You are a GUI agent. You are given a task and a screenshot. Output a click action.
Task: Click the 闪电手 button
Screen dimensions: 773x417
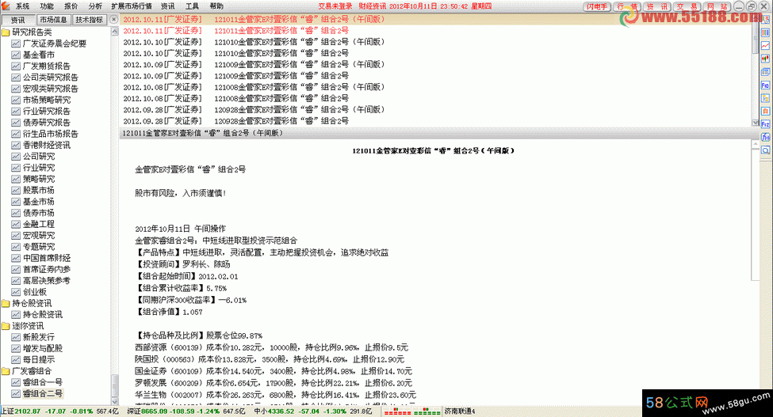(597, 6)
